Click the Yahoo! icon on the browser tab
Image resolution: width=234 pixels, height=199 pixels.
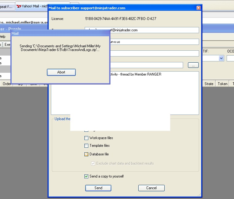(x=19, y=6)
